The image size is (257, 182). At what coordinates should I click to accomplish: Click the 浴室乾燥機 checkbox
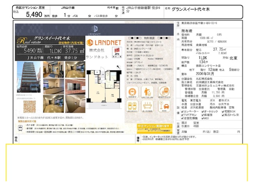[x=183, y=118]
